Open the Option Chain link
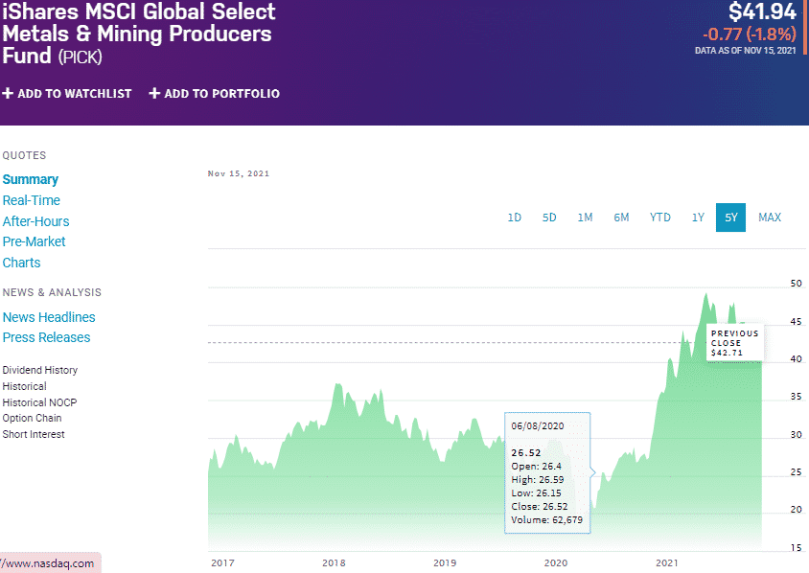 click(32, 418)
